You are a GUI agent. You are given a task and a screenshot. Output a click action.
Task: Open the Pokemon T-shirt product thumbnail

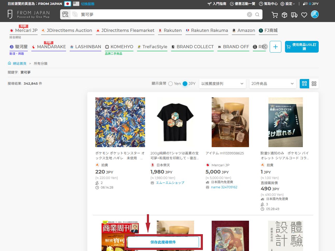click(x=175, y=122)
